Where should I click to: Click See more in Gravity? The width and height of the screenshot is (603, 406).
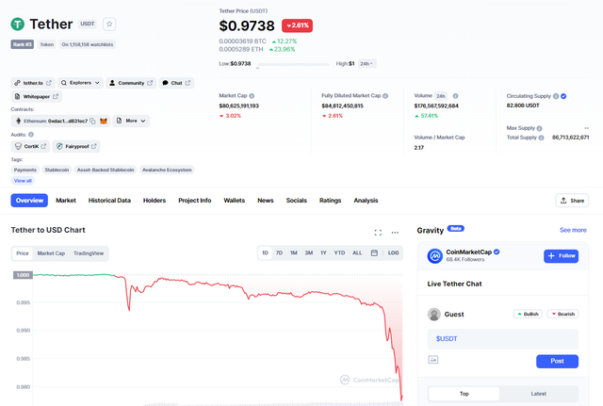pos(573,230)
